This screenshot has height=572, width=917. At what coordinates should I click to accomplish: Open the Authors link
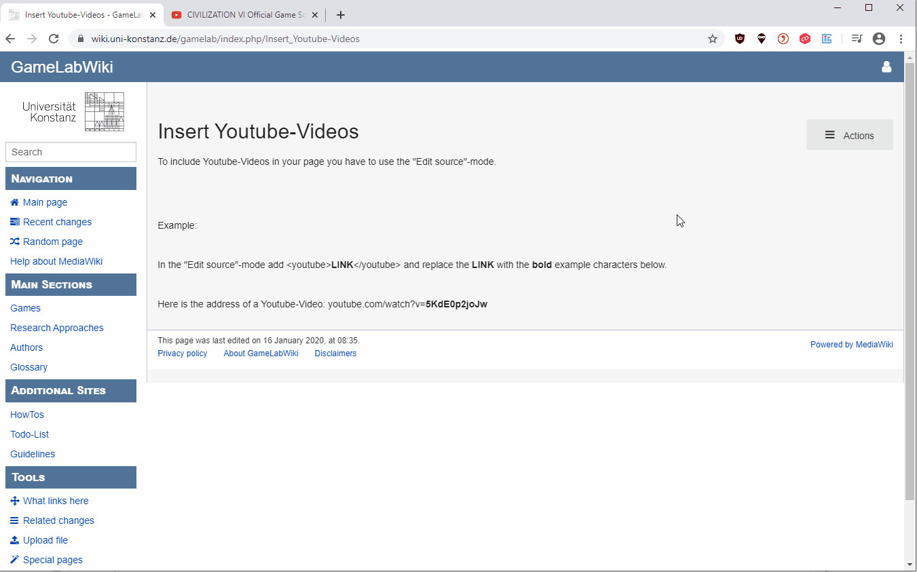coord(26,347)
